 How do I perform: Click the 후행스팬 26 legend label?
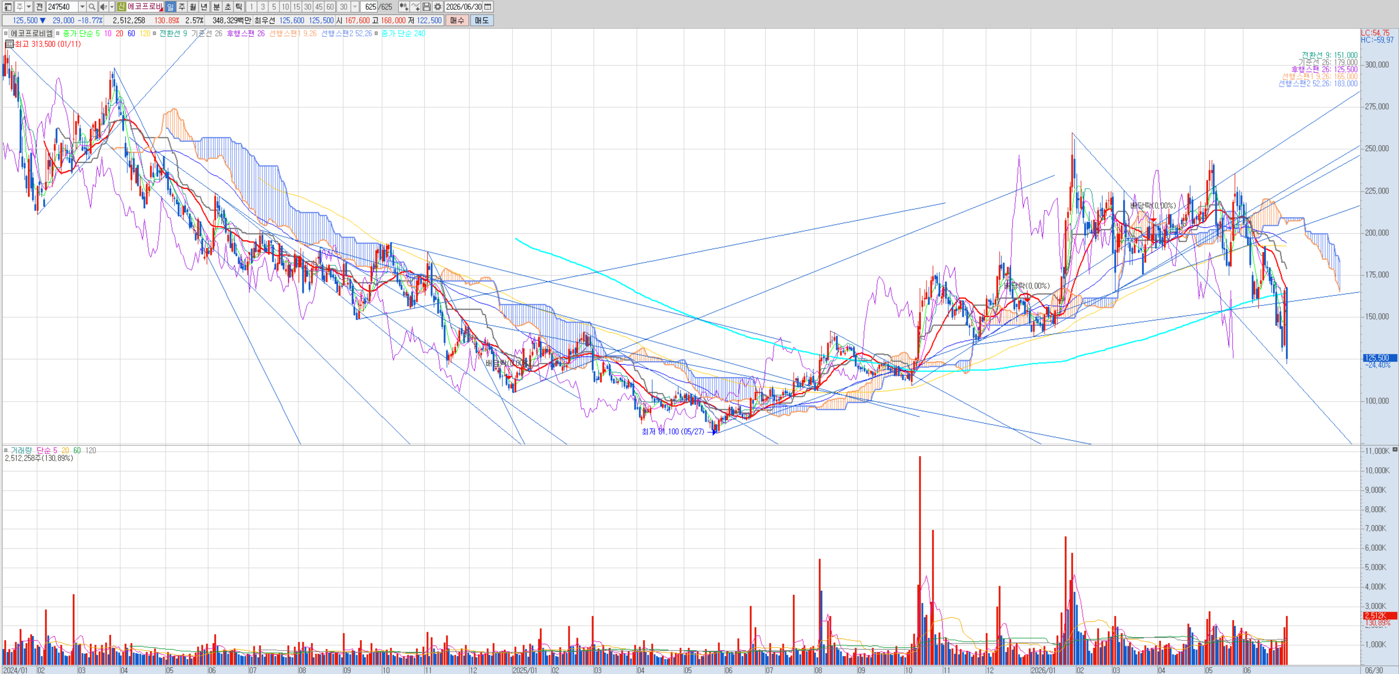point(245,34)
